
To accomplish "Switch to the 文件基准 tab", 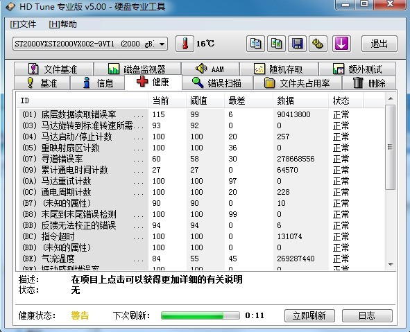I will coord(53,69).
